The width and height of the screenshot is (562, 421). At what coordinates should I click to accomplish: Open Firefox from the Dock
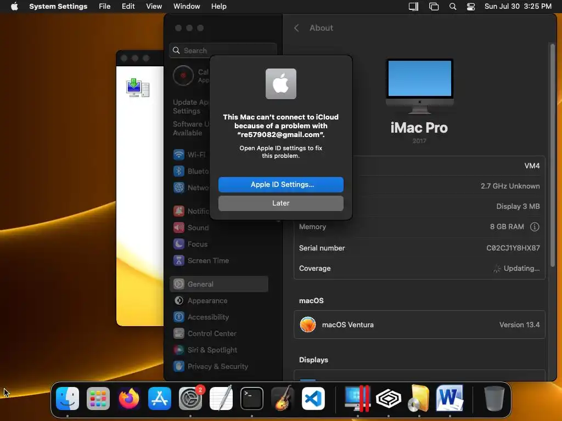(129, 399)
